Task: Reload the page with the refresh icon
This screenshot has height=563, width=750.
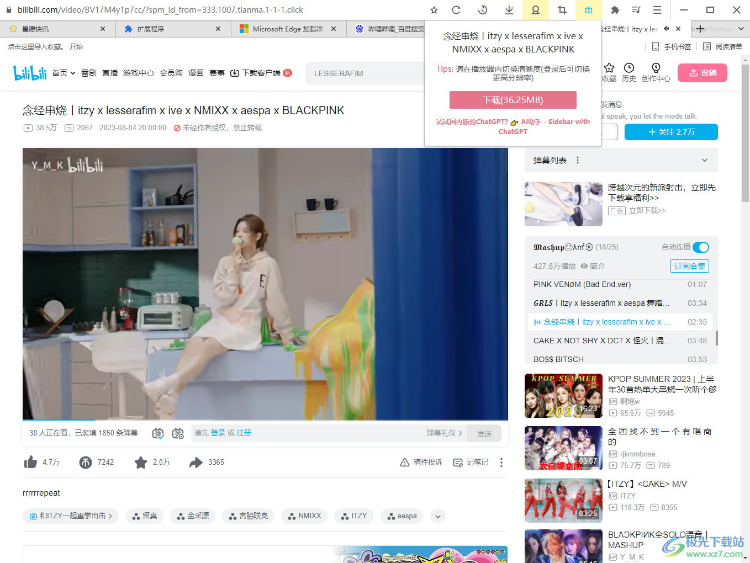Action: (456, 10)
